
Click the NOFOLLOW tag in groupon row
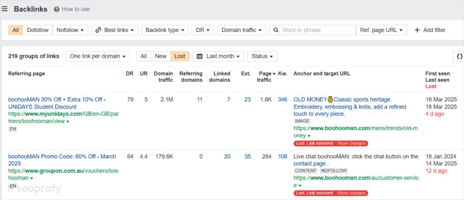334,171
